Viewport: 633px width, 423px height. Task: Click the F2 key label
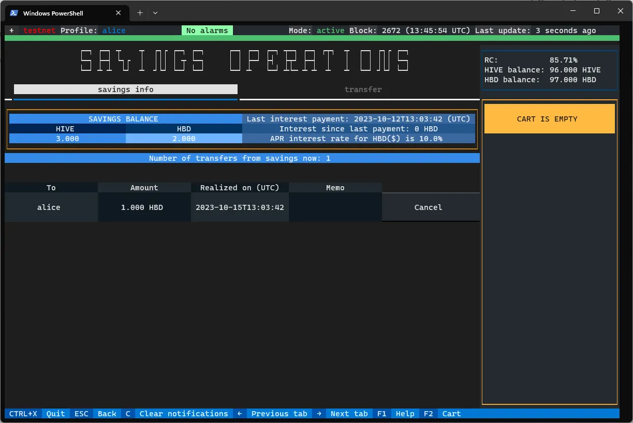click(x=429, y=414)
